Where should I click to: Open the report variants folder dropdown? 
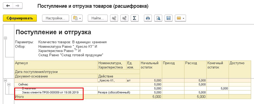[x=77, y=18]
